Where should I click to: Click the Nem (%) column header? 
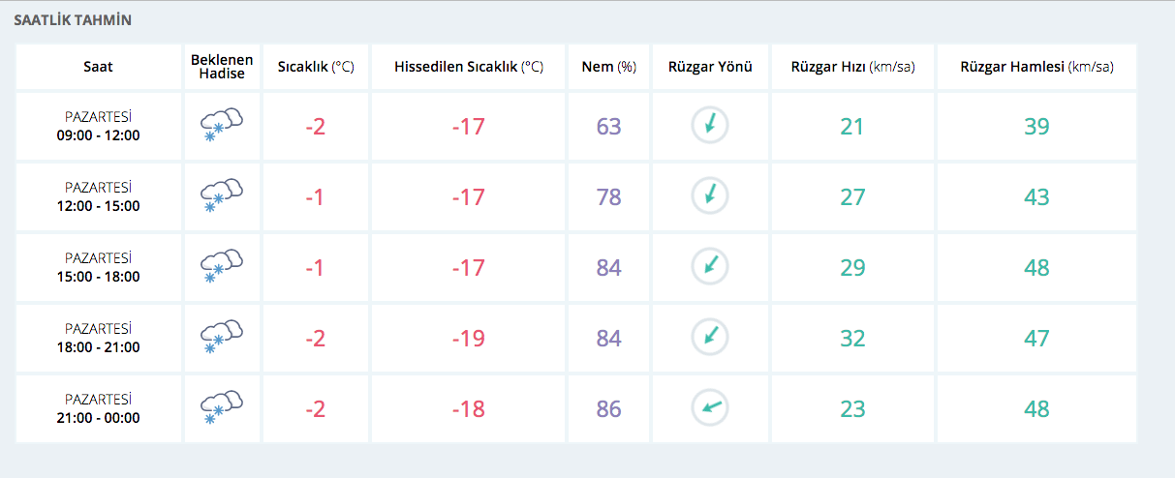point(608,67)
